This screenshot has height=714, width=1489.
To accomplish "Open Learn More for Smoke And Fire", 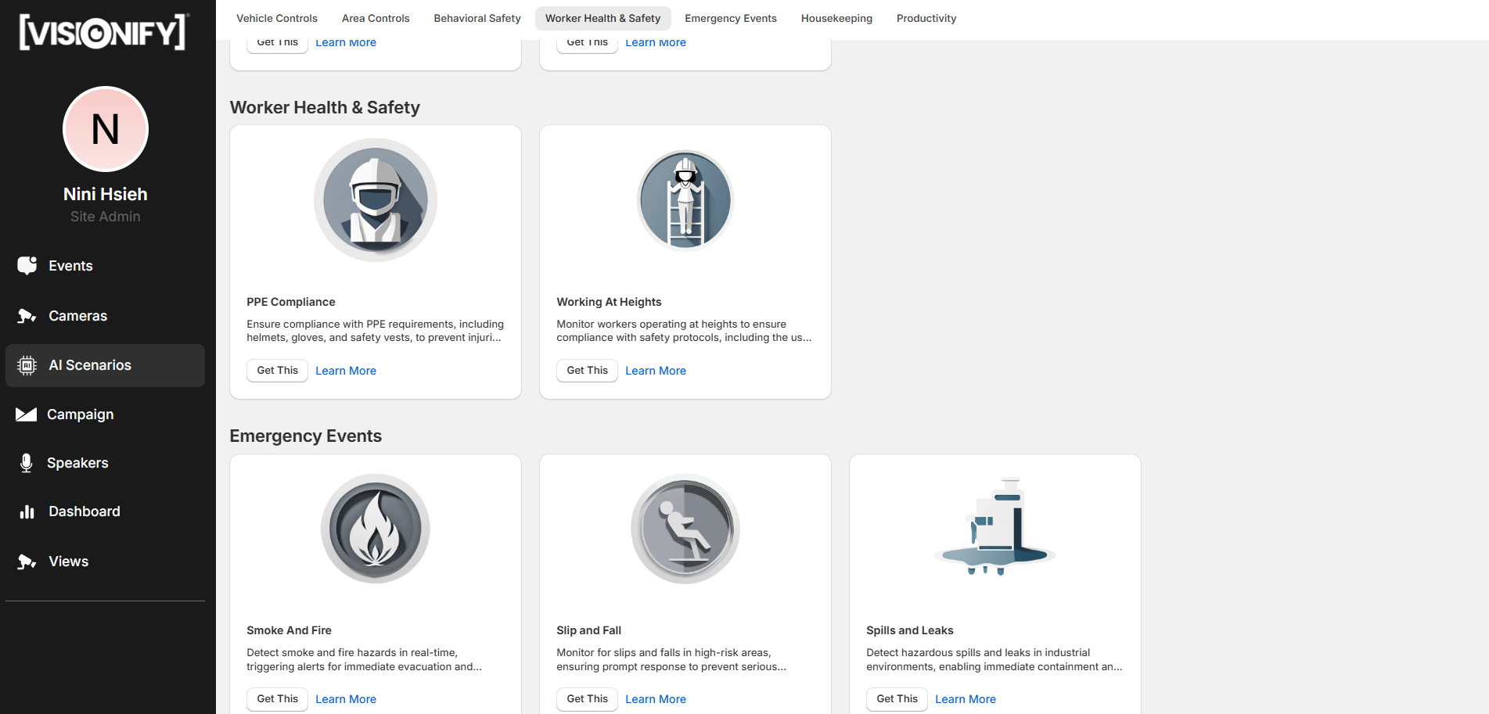I will pyautogui.click(x=346, y=699).
